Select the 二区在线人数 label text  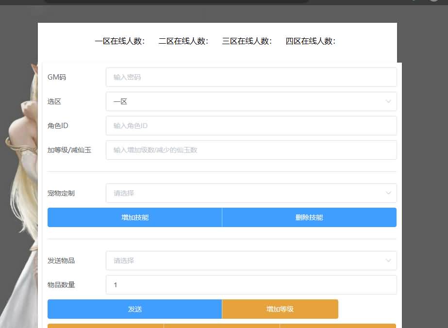[184, 41]
